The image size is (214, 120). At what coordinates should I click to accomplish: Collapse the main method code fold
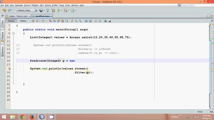click(x=13, y=33)
